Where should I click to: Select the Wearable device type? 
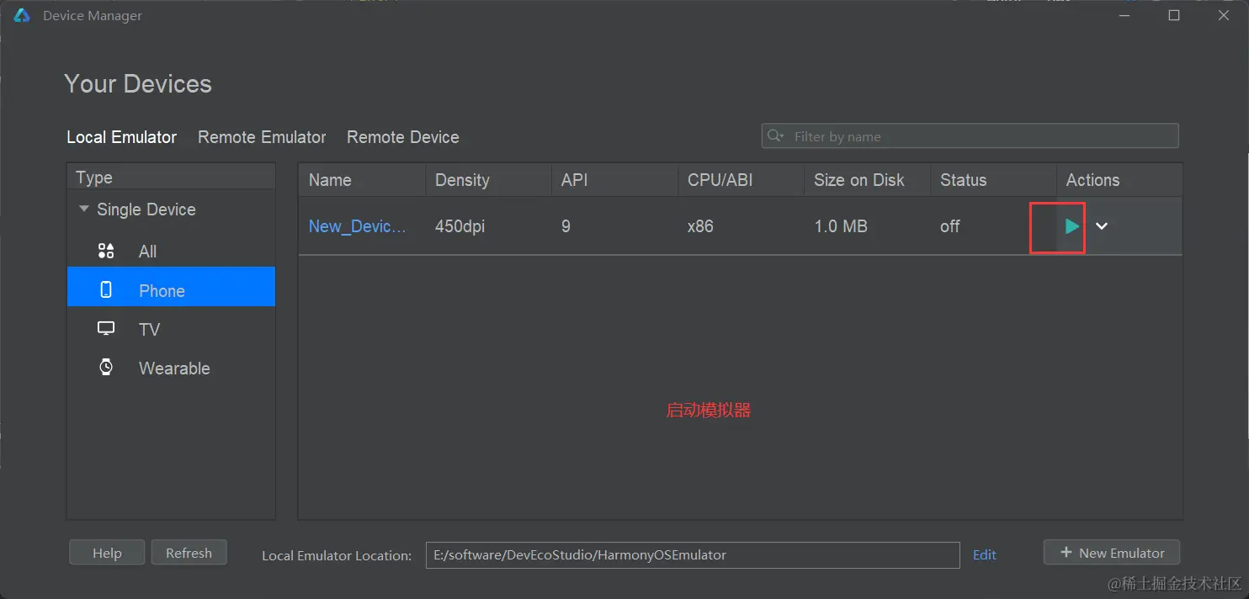tap(172, 368)
